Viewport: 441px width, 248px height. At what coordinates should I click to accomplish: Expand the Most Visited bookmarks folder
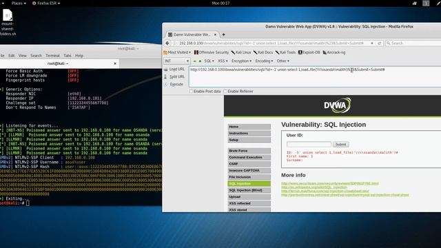(177, 52)
